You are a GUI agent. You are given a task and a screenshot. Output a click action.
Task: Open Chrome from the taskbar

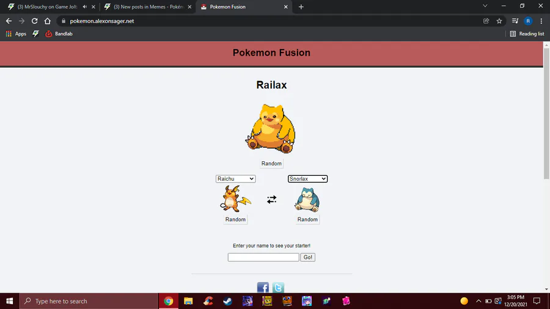pos(169,301)
